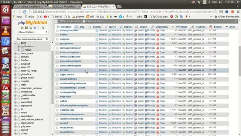
Task: Select laravel-test database in sidebar
Action: click(x=26, y=102)
